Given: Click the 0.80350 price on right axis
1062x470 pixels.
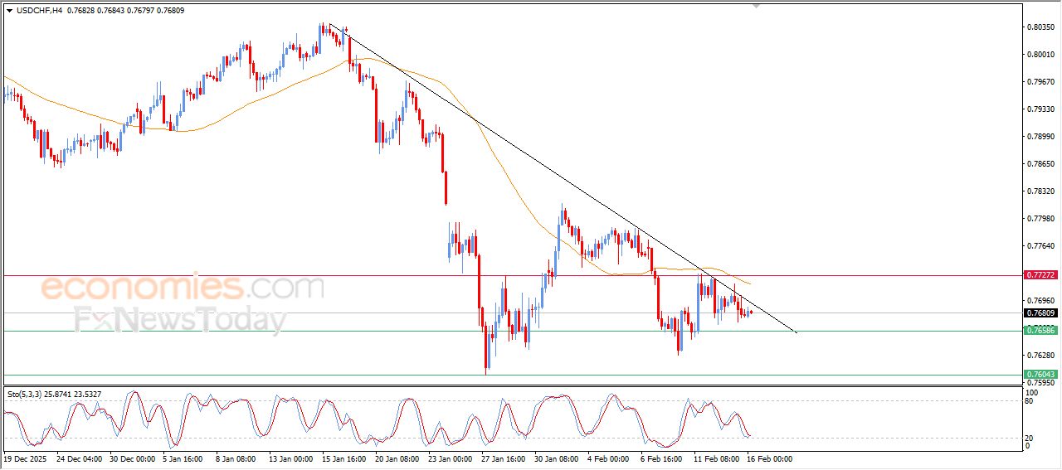Looking at the screenshot, I should 1041,27.
